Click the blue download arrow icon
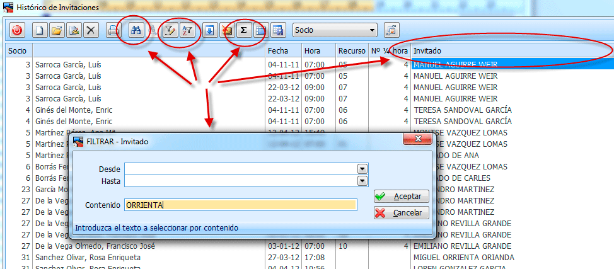The image size is (614, 269). click(210, 30)
